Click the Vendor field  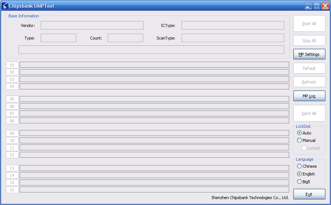point(92,25)
